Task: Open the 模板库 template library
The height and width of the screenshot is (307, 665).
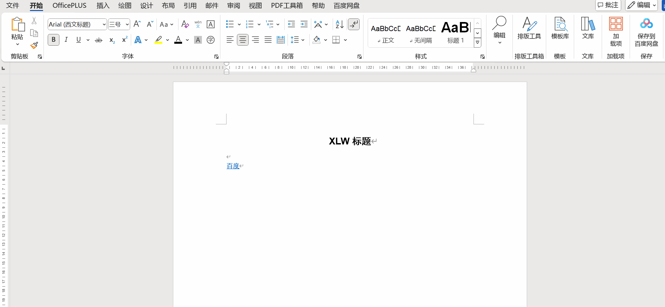Action: pyautogui.click(x=560, y=29)
